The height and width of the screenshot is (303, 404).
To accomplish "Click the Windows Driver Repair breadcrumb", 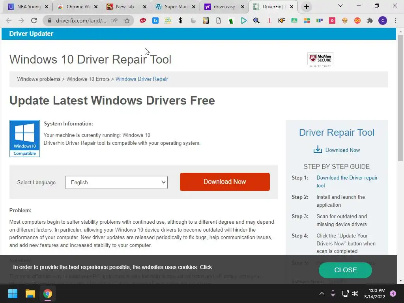I will coord(142,79).
